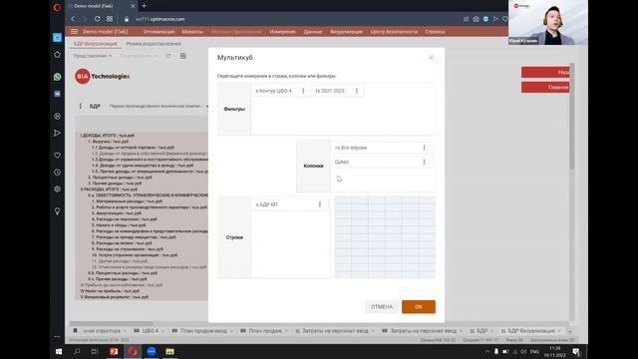Open settings gear in Opera sidebar
The image size is (638, 359).
(58, 188)
